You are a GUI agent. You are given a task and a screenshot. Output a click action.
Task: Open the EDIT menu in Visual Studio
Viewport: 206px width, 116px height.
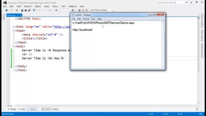click(12, 6)
